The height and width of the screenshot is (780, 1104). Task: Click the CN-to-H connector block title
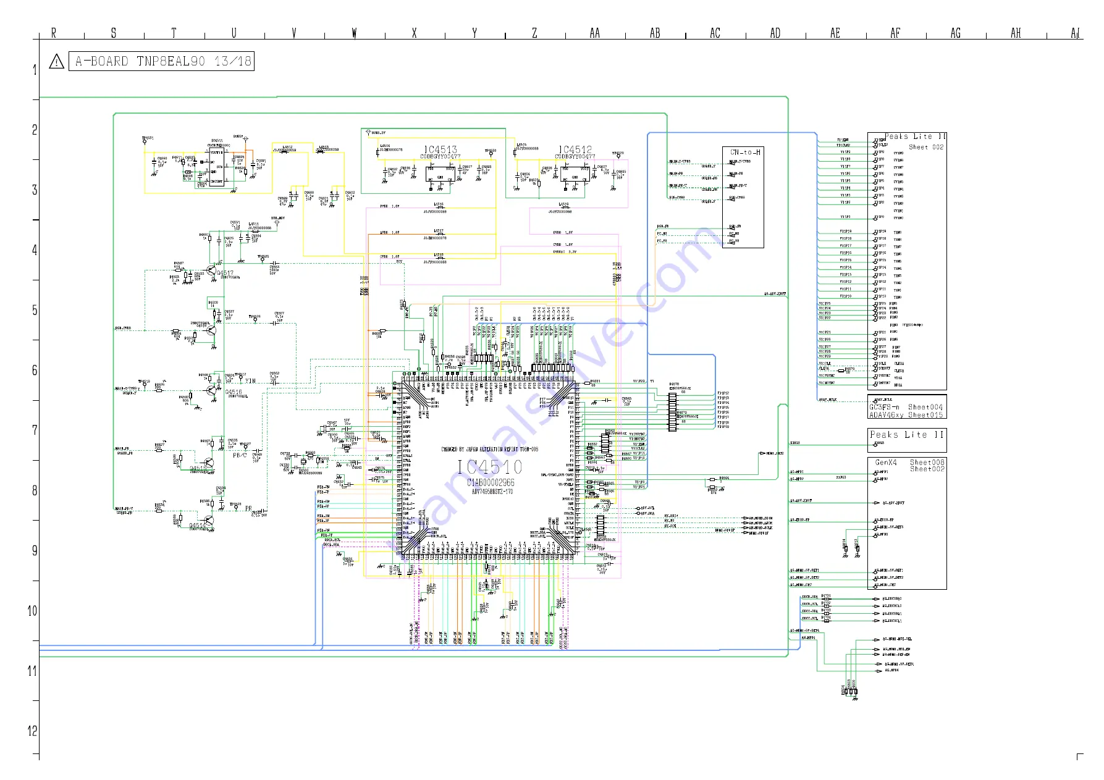click(745, 153)
